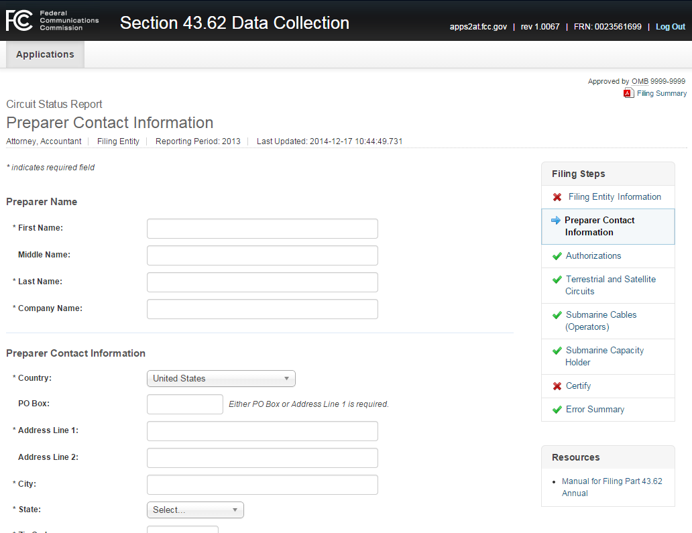Image resolution: width=692 pixels, height=533 pixels.
Task: Click the FCC logo in header
Action: click(18, 21)
